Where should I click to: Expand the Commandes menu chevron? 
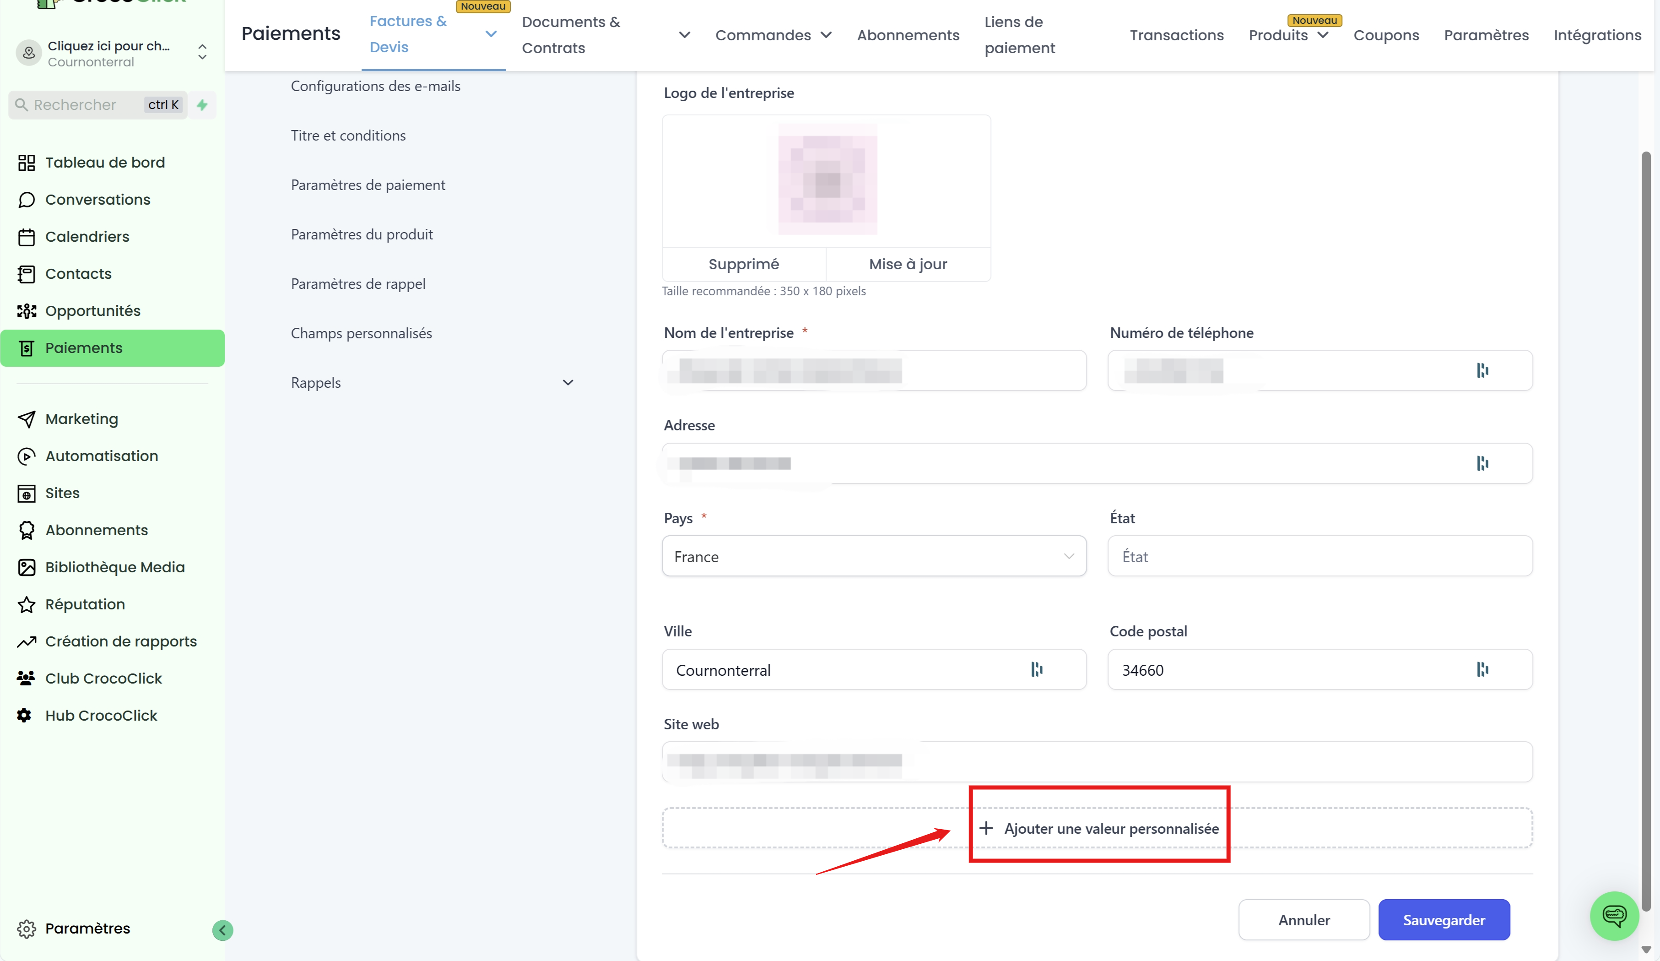click(x=825, y=35)
